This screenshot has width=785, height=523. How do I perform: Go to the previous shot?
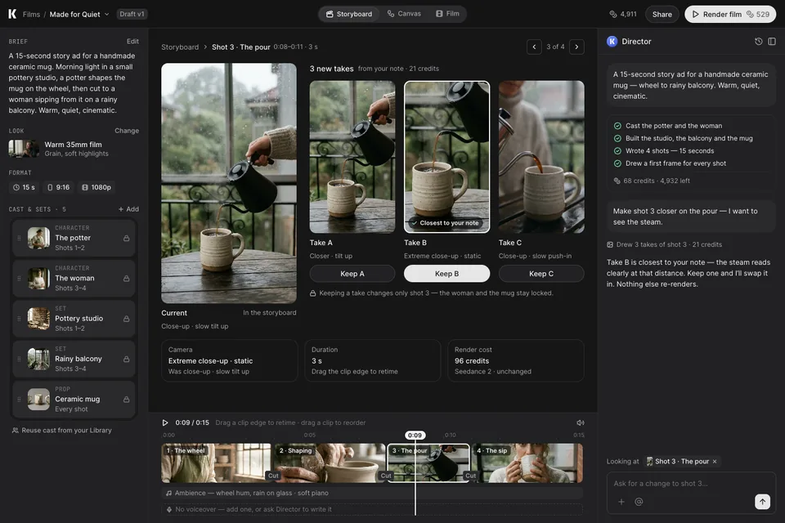pos(534,47)
